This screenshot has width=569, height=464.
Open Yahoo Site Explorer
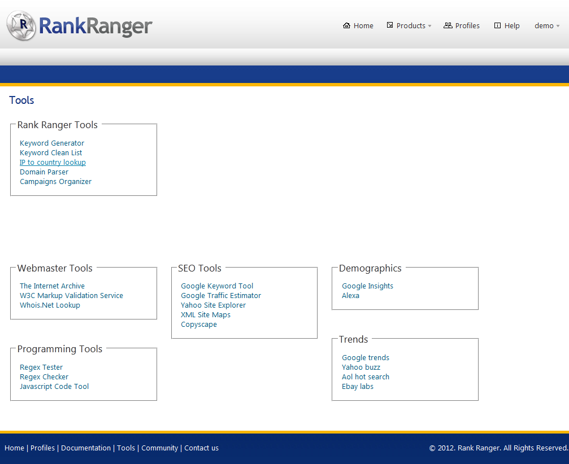213,305
